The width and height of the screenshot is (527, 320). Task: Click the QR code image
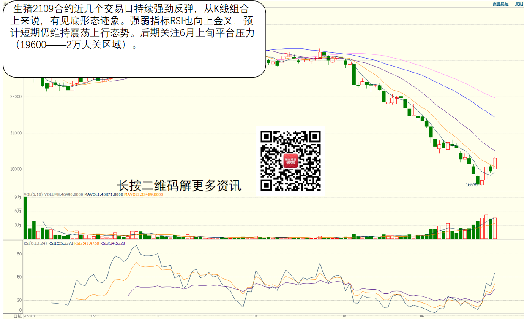[x=290, y=160]
